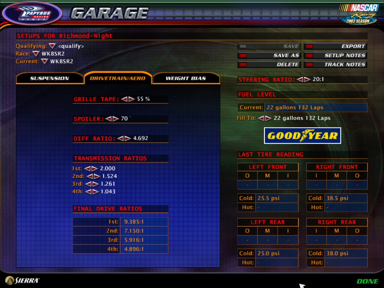Increase steering ratio with right arrow
Screen dimensions: 384x288
point(307,79)
